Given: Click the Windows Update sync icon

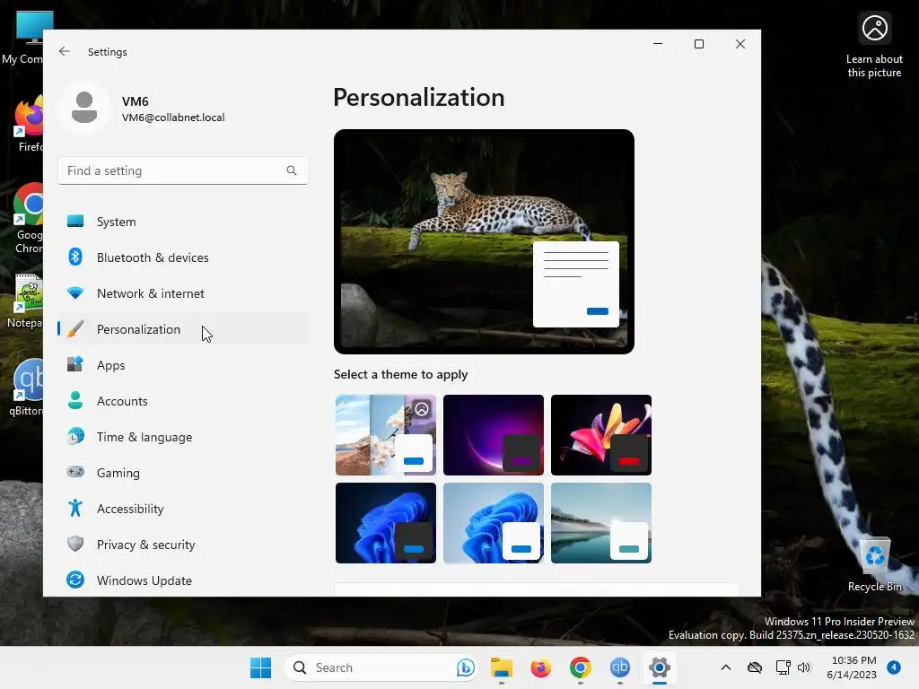Looking at the screenshot, I should 75,580.
